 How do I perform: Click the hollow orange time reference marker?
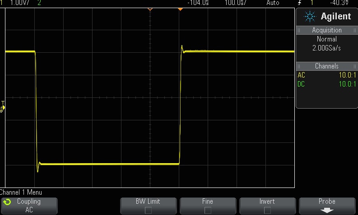point(150,9)
